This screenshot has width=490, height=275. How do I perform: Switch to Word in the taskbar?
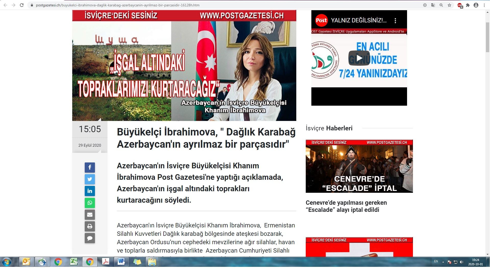point(121,262)
